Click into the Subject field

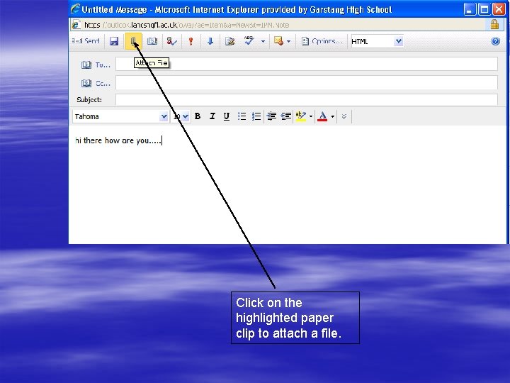(307, 100)
